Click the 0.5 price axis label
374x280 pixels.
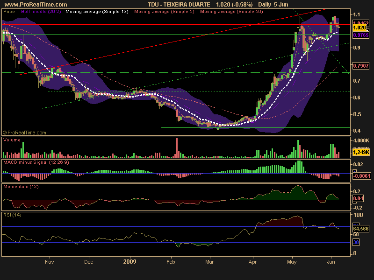coord(357,114)
